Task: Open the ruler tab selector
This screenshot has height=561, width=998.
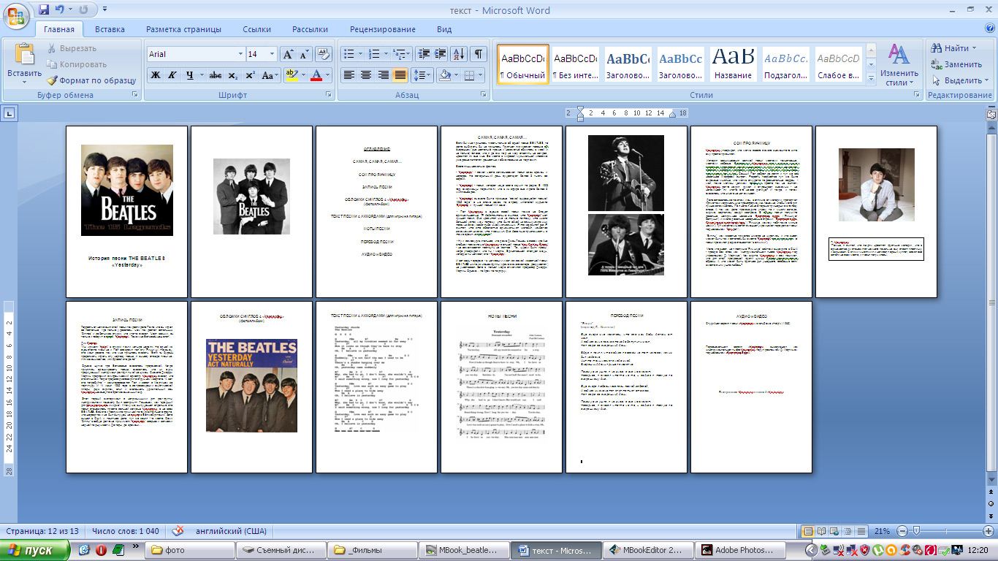Action: tap(8, 113)
